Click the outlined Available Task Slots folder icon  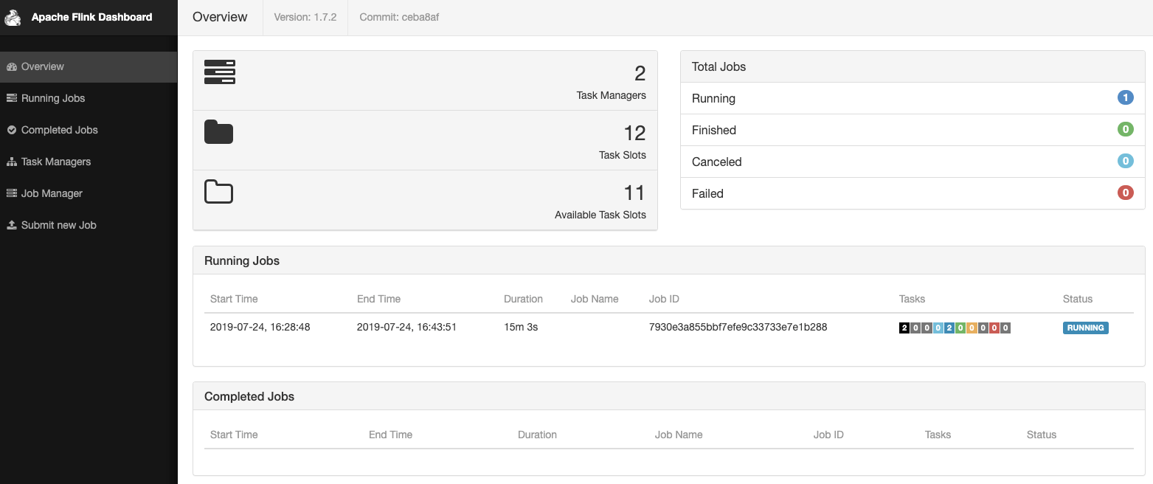point(218,192)
